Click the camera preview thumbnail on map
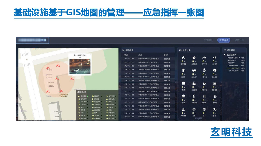This screenshot has height=146, width=261. (80, 67)
